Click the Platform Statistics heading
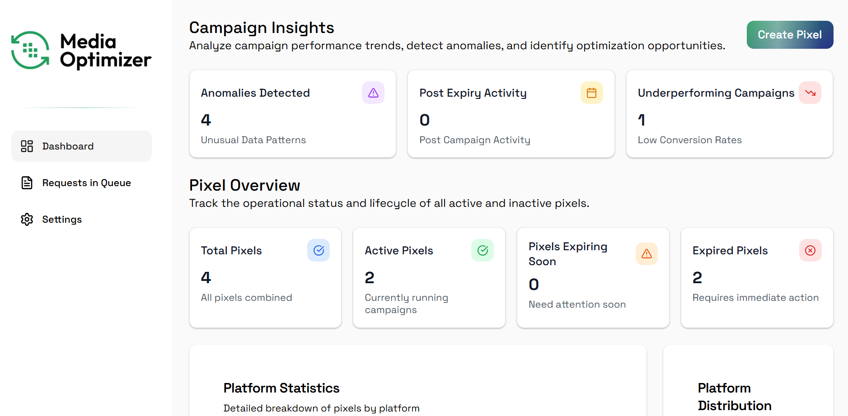This screenshot has width=848, height=416. [x=281, y=388]
